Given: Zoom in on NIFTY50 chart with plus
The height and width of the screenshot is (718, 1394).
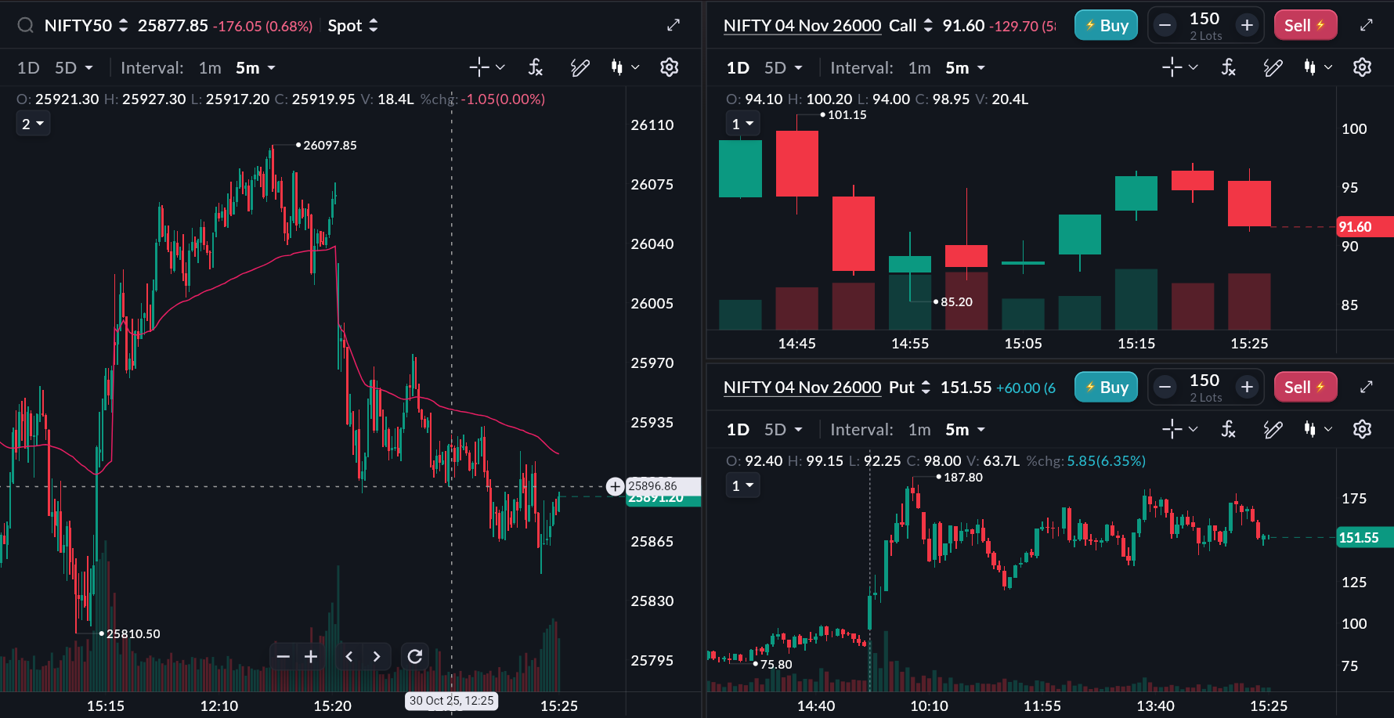Looking at the screenshot, I should pyautogui.click(x=311, y=656).
